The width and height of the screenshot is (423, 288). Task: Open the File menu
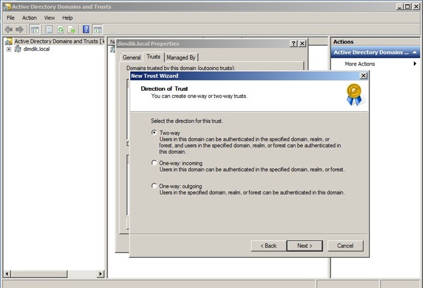pos(11,18)
